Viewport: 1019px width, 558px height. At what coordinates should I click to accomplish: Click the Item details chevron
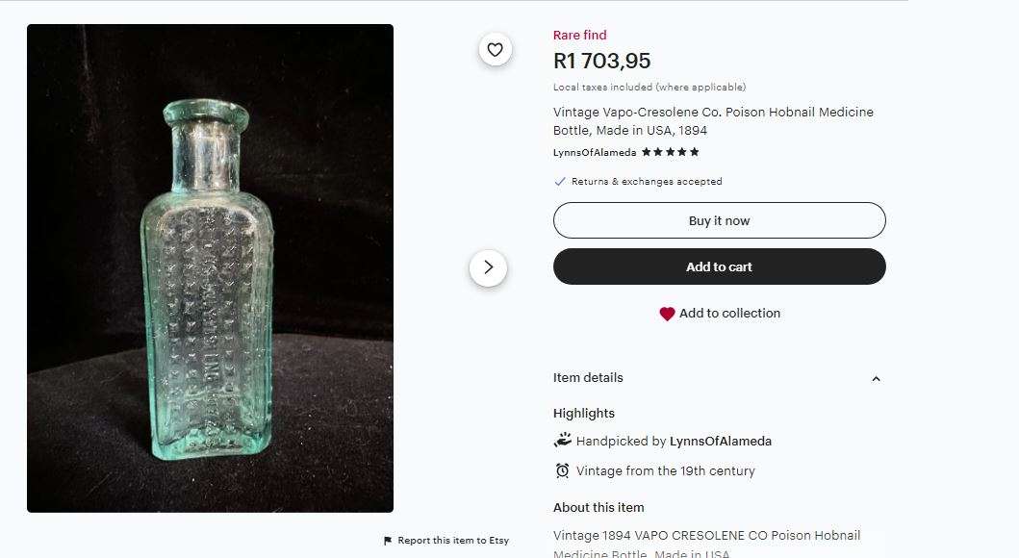click(x=875, y=379)
